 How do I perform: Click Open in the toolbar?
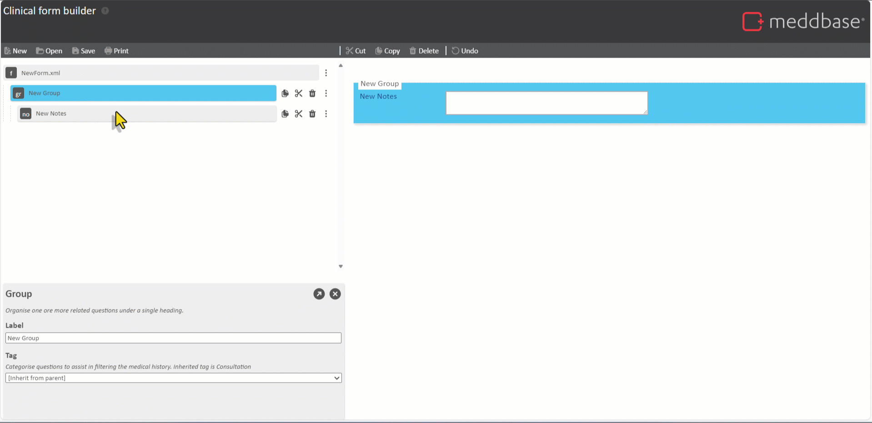(x=49, y=51)
